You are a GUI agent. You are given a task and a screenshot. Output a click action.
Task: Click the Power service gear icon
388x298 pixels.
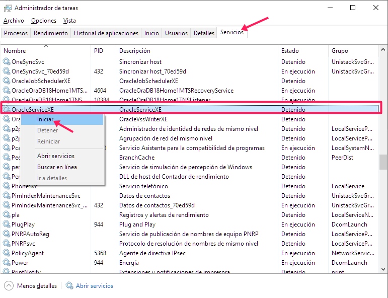coord(7,263)
